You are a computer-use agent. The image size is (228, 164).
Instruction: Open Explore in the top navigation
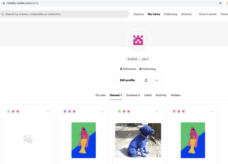click(139, 14)
